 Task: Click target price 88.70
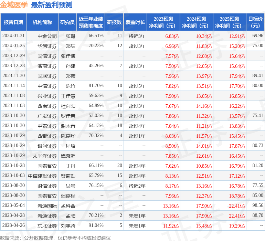coord(258,215)
